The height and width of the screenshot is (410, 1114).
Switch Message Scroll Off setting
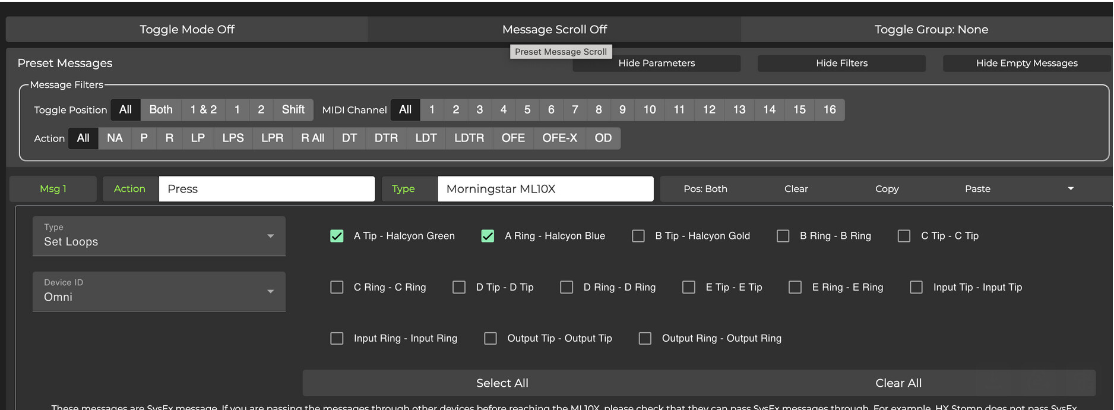pyautogui.click(x=555, y=29)
